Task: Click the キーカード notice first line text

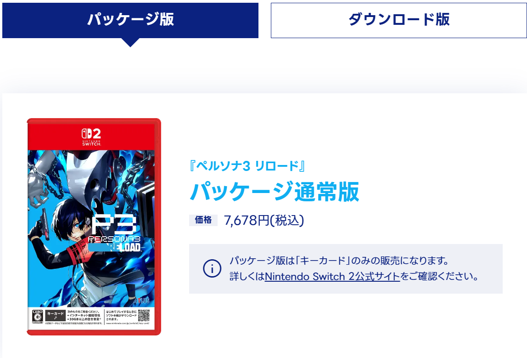Action: (339, 261)
